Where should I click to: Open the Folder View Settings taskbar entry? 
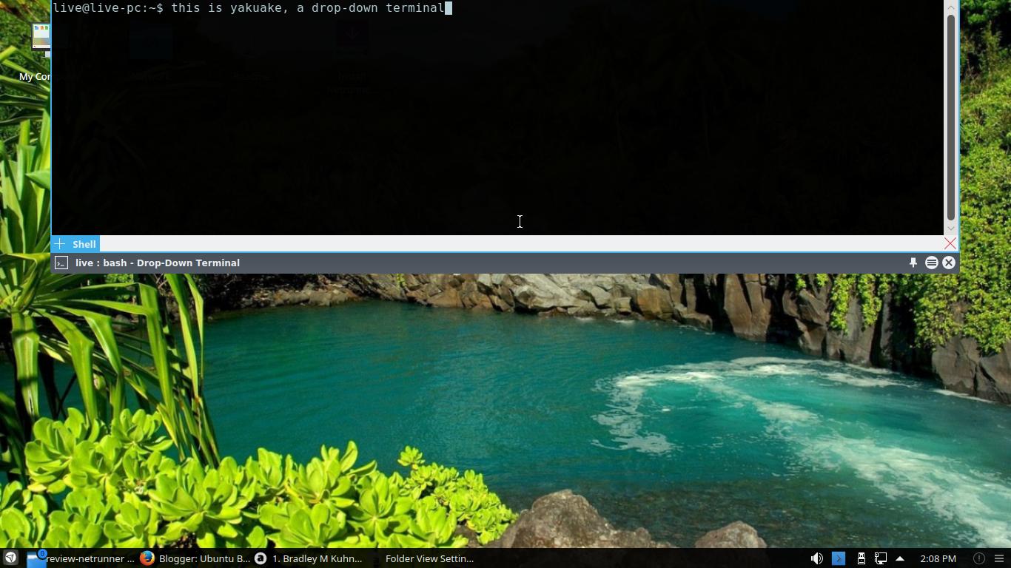(429, 558)
